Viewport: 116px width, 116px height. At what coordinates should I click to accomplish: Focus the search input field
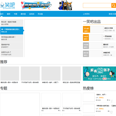click(97, 5)
